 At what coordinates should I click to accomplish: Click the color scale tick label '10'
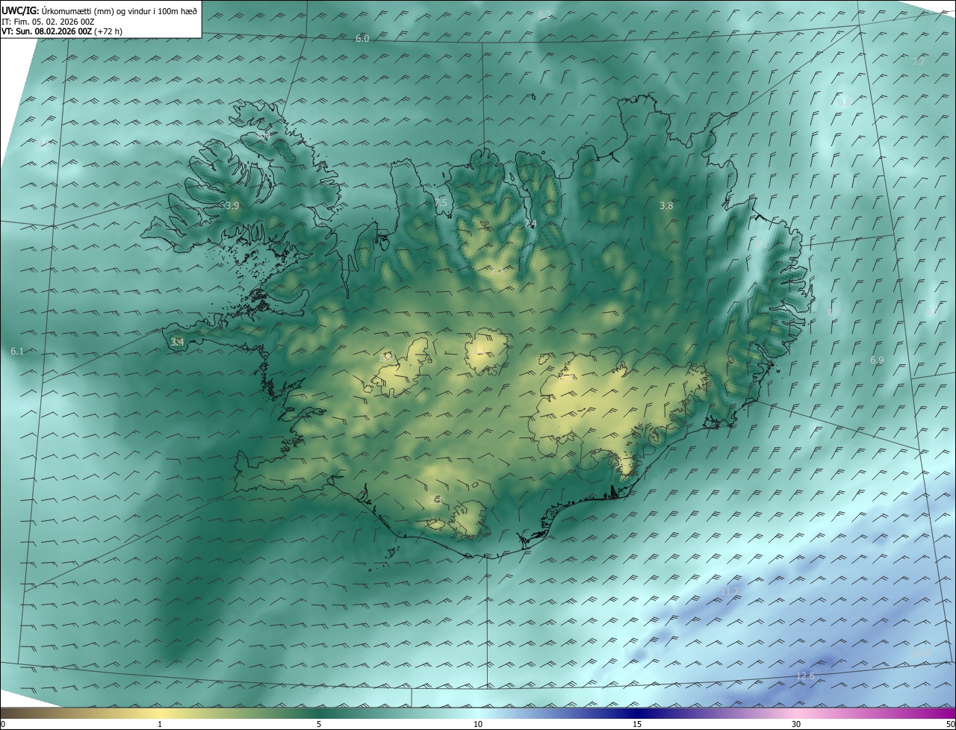click(478, 725)
